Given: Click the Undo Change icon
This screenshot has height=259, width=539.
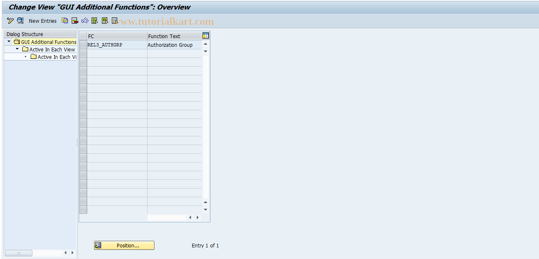Looking at the screenshot, I should [x=85, y=21].
